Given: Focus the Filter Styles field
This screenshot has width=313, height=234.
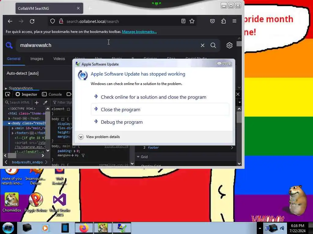Looking at the screenshot, I should coord(62,102).
